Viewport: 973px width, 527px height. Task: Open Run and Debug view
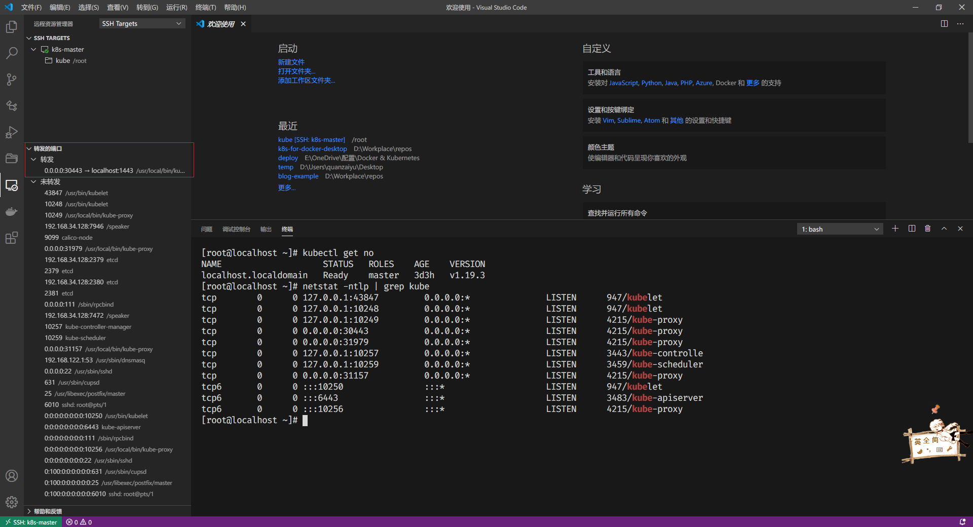(x=12, y=132)
